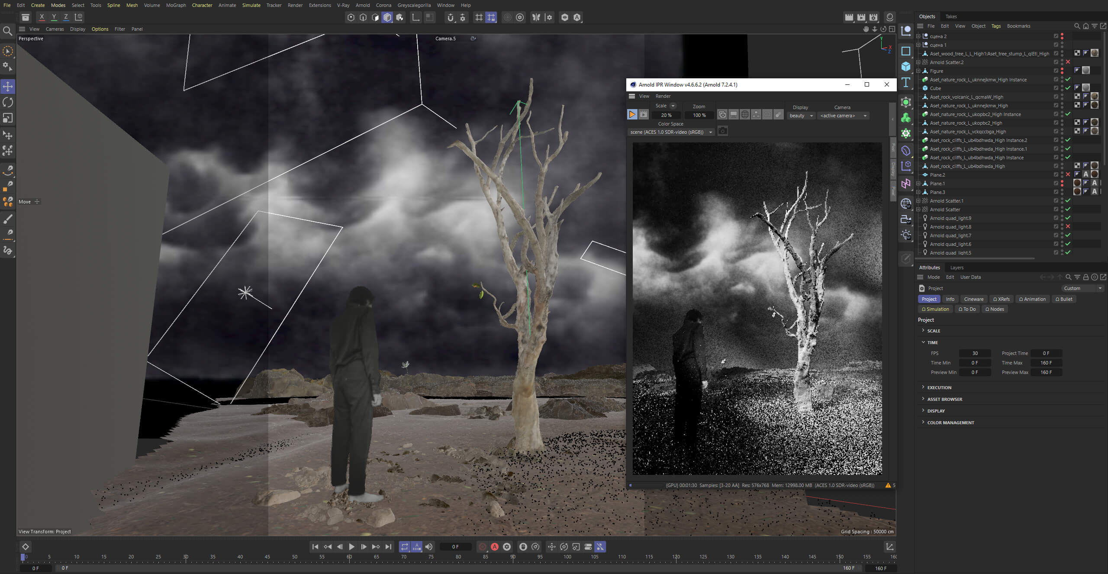
Task: Click the Info attribute tab button
Action: [x=950, y=299]
